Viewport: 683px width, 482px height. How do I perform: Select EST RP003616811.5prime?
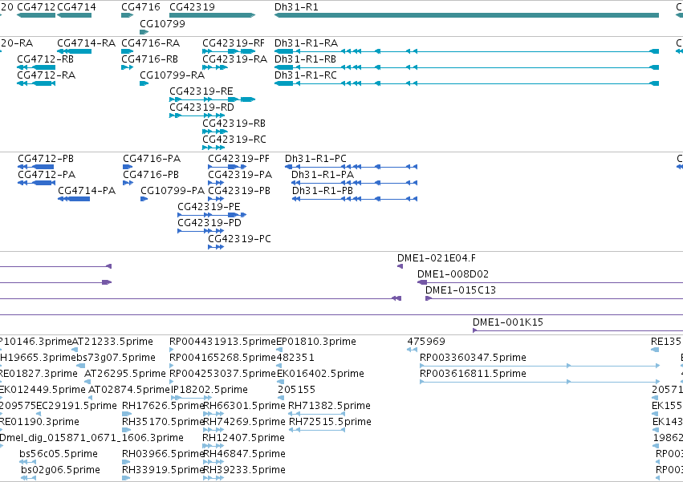coord(473,374)
